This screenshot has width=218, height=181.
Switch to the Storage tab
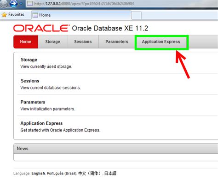coord(52,42)
